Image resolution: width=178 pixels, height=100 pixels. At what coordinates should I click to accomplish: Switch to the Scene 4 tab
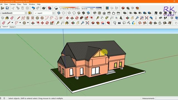tap(5, 27)
